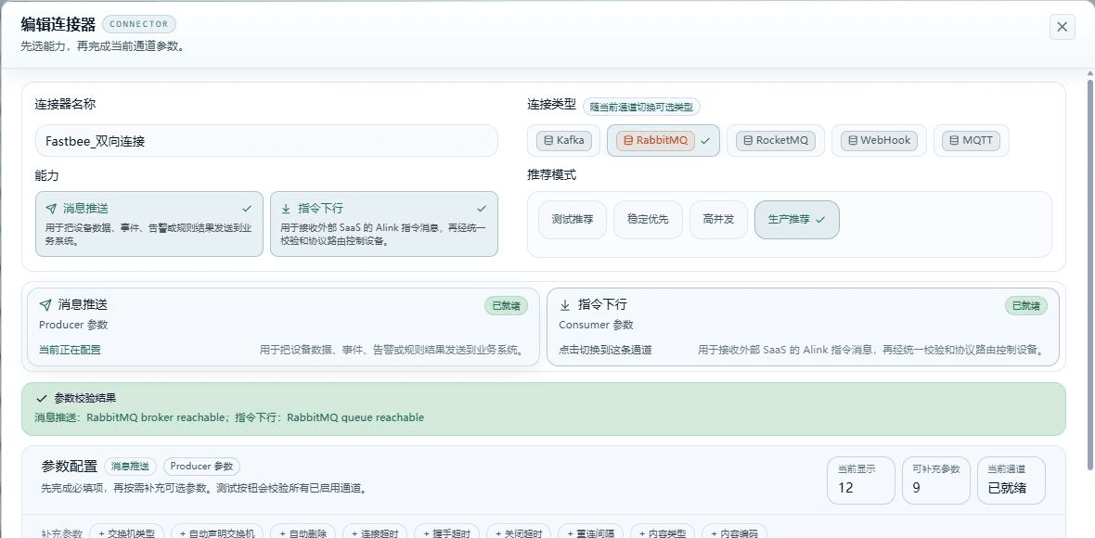Click the checkmark beside RabbitMQ

click(704, 140)
